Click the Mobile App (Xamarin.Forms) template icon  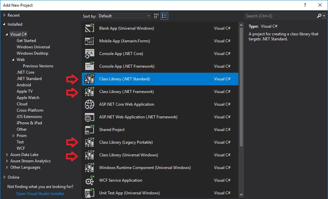(90, 41)
